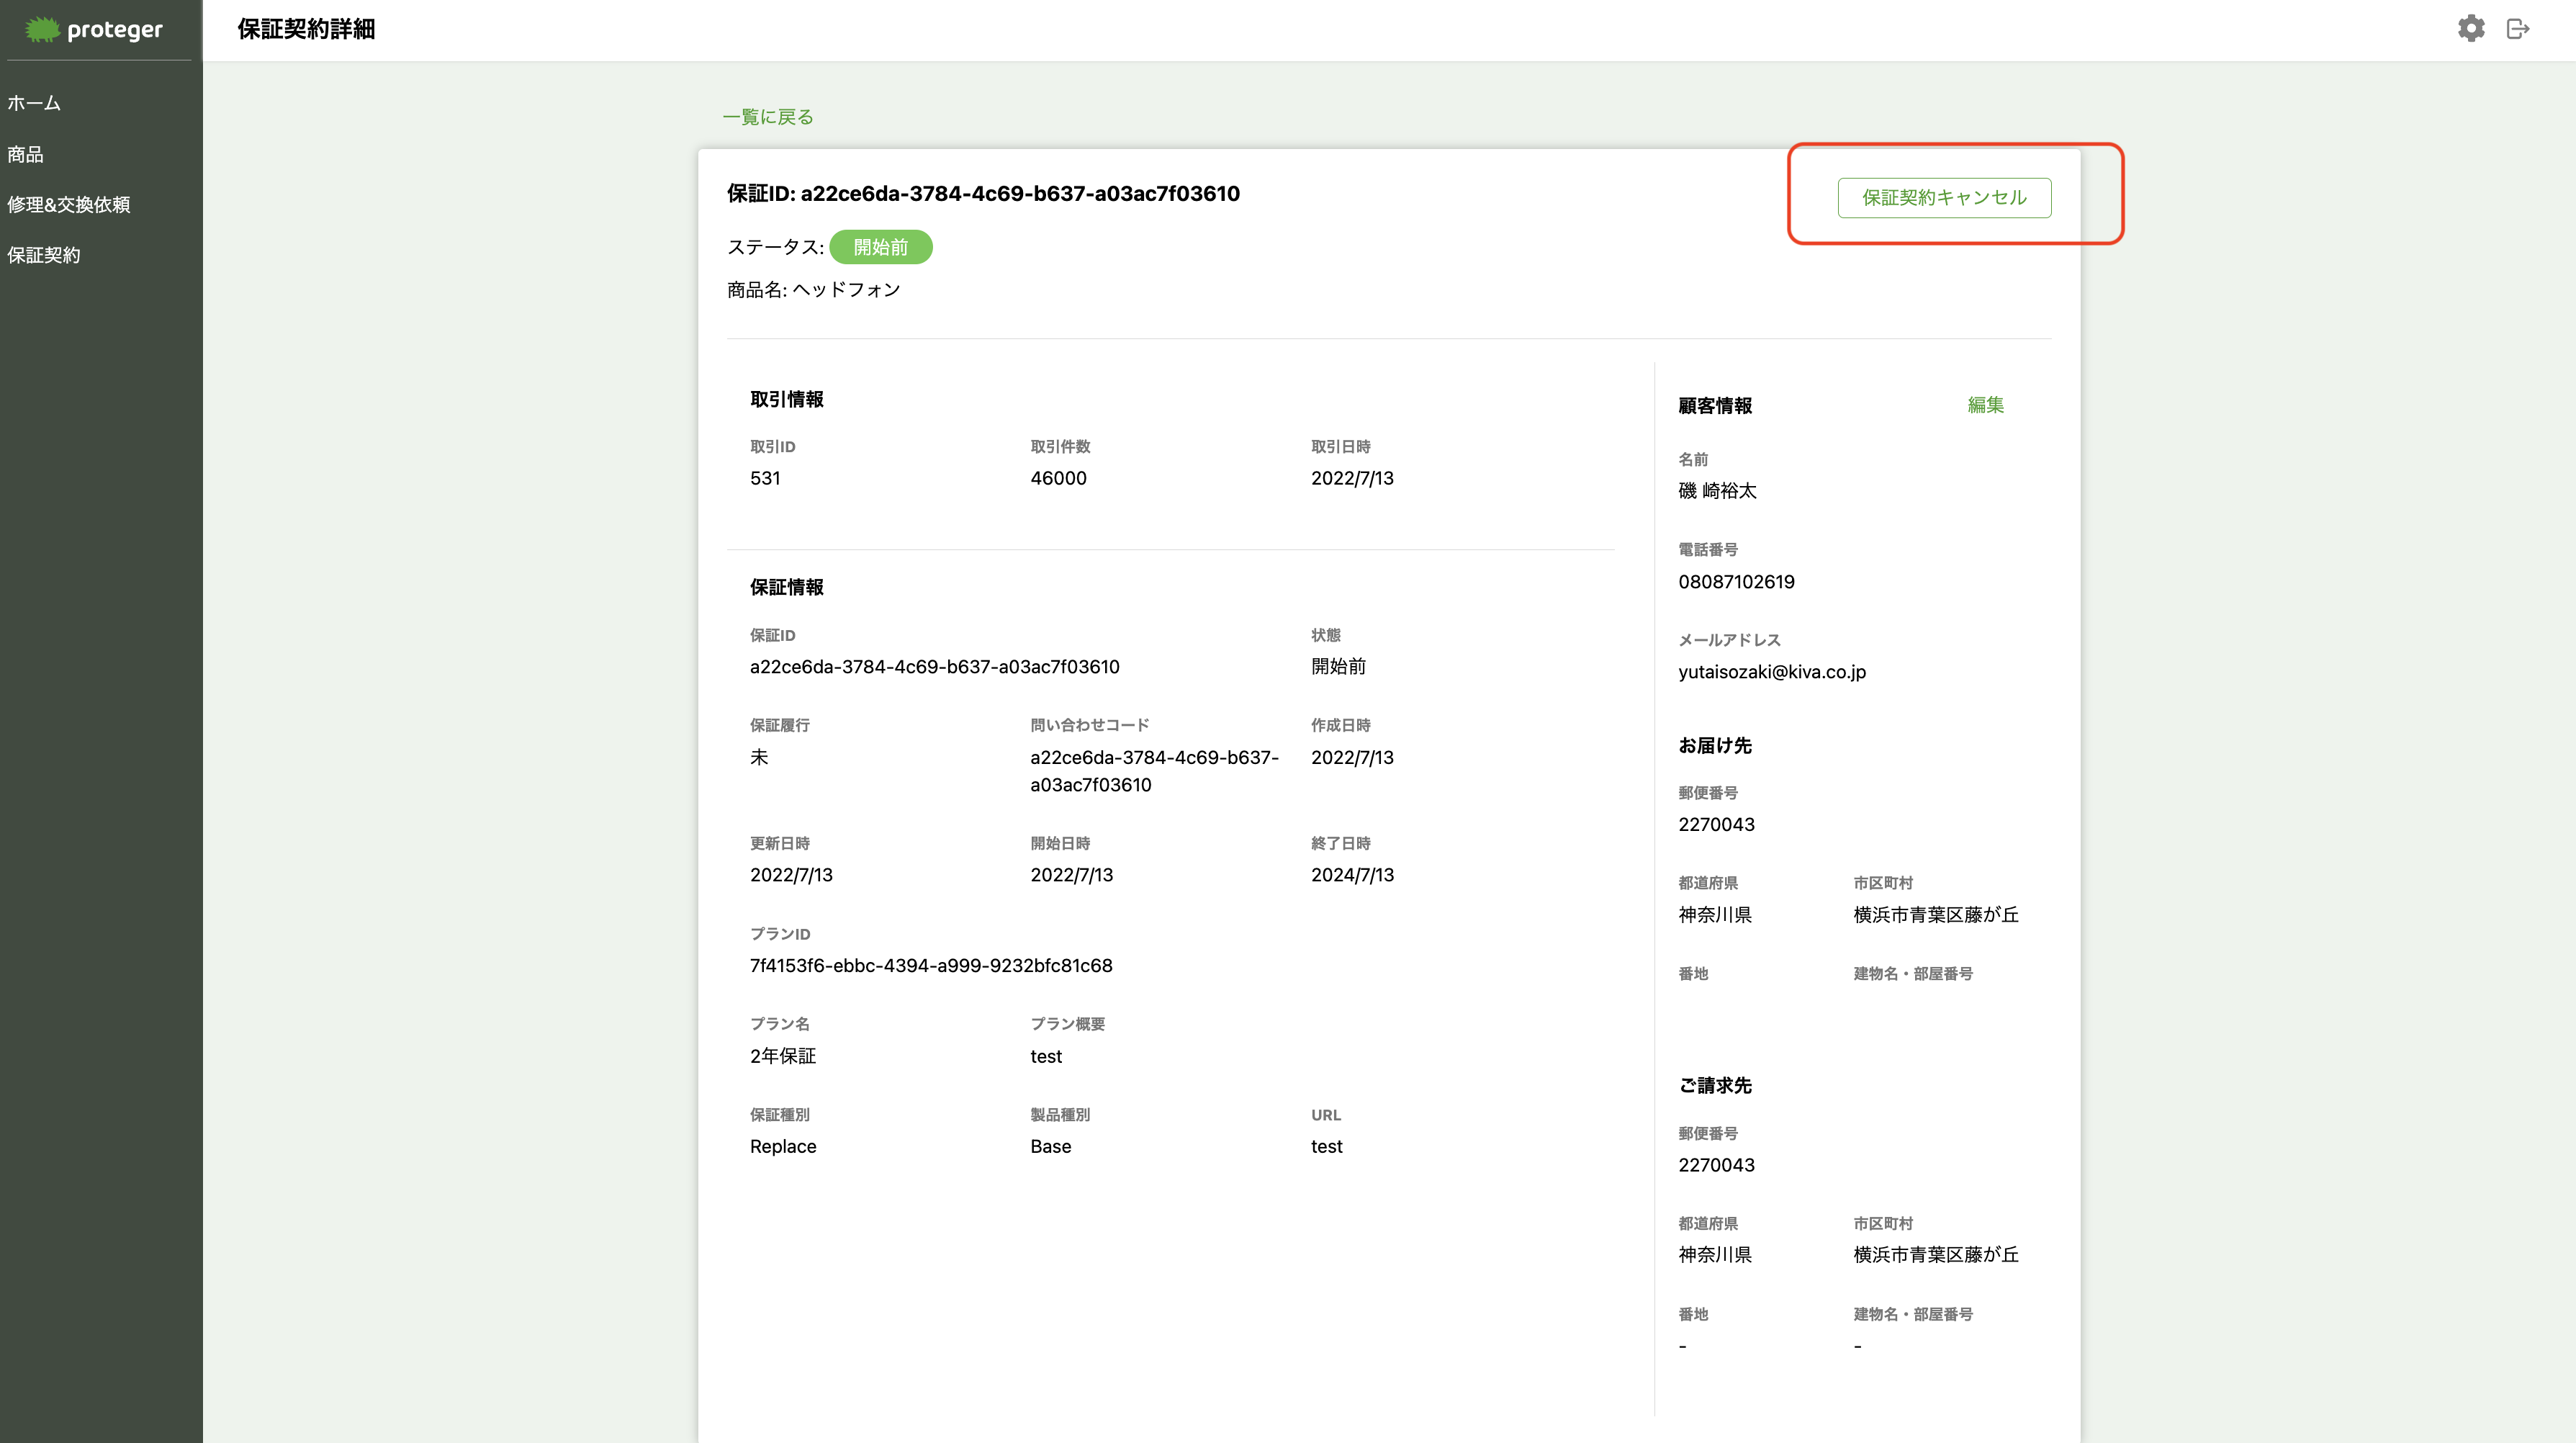Click the 保証契約詳細 page title
2576x1443 pixels.
[306, 29]
